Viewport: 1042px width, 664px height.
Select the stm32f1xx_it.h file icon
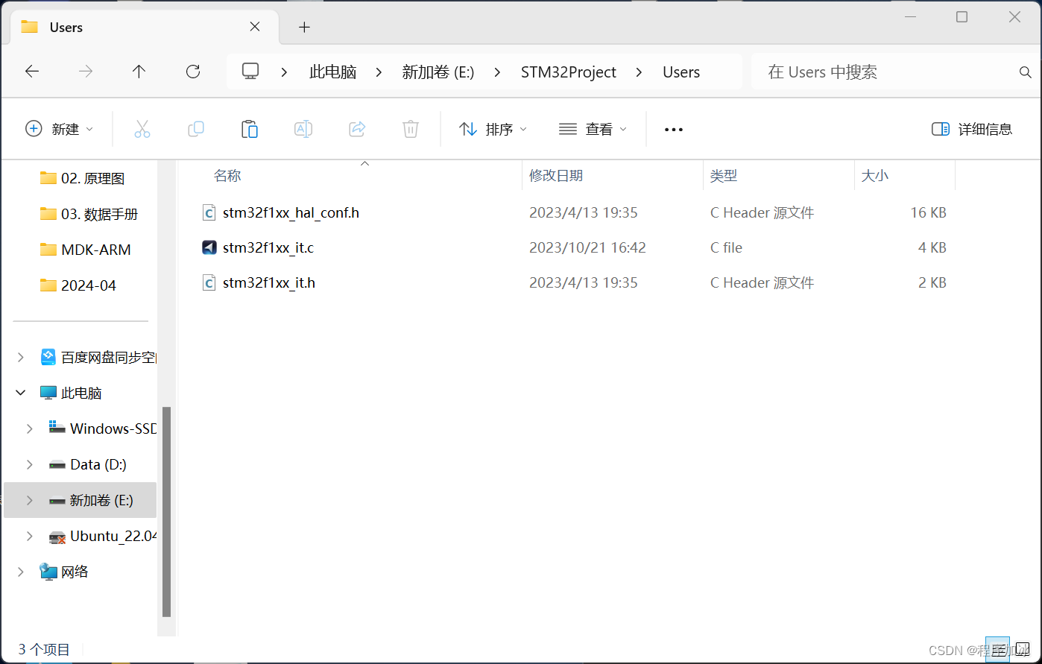pyautogui.click(x=209, y=282)
